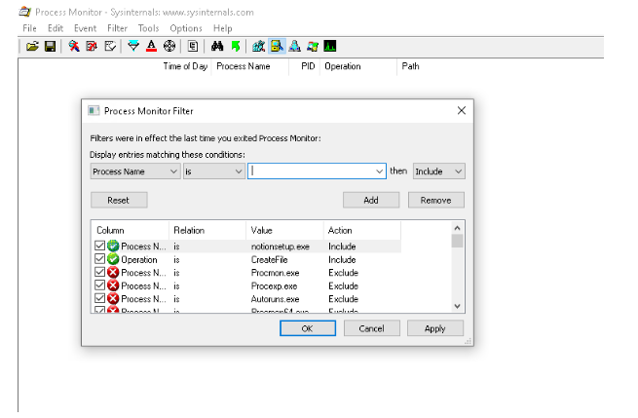Click the filter list scroll down arrow

(458, 306)
